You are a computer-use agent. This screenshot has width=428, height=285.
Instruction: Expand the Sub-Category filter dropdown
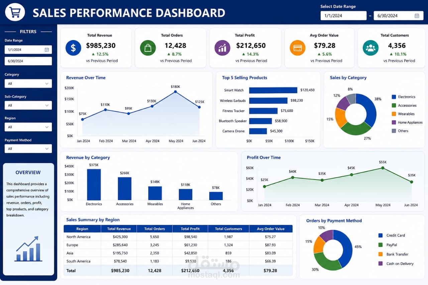(x=28, y=105)
